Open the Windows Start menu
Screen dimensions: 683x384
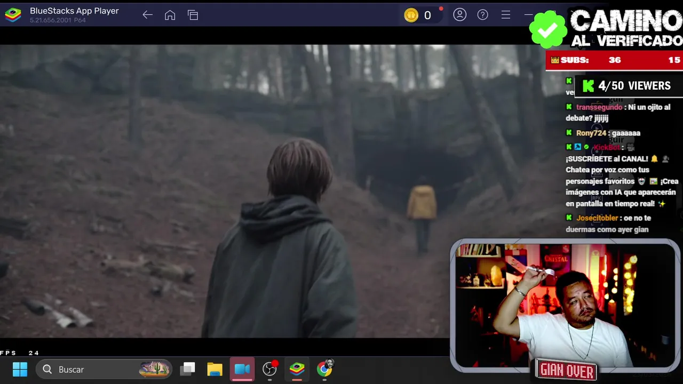(20, 369)
